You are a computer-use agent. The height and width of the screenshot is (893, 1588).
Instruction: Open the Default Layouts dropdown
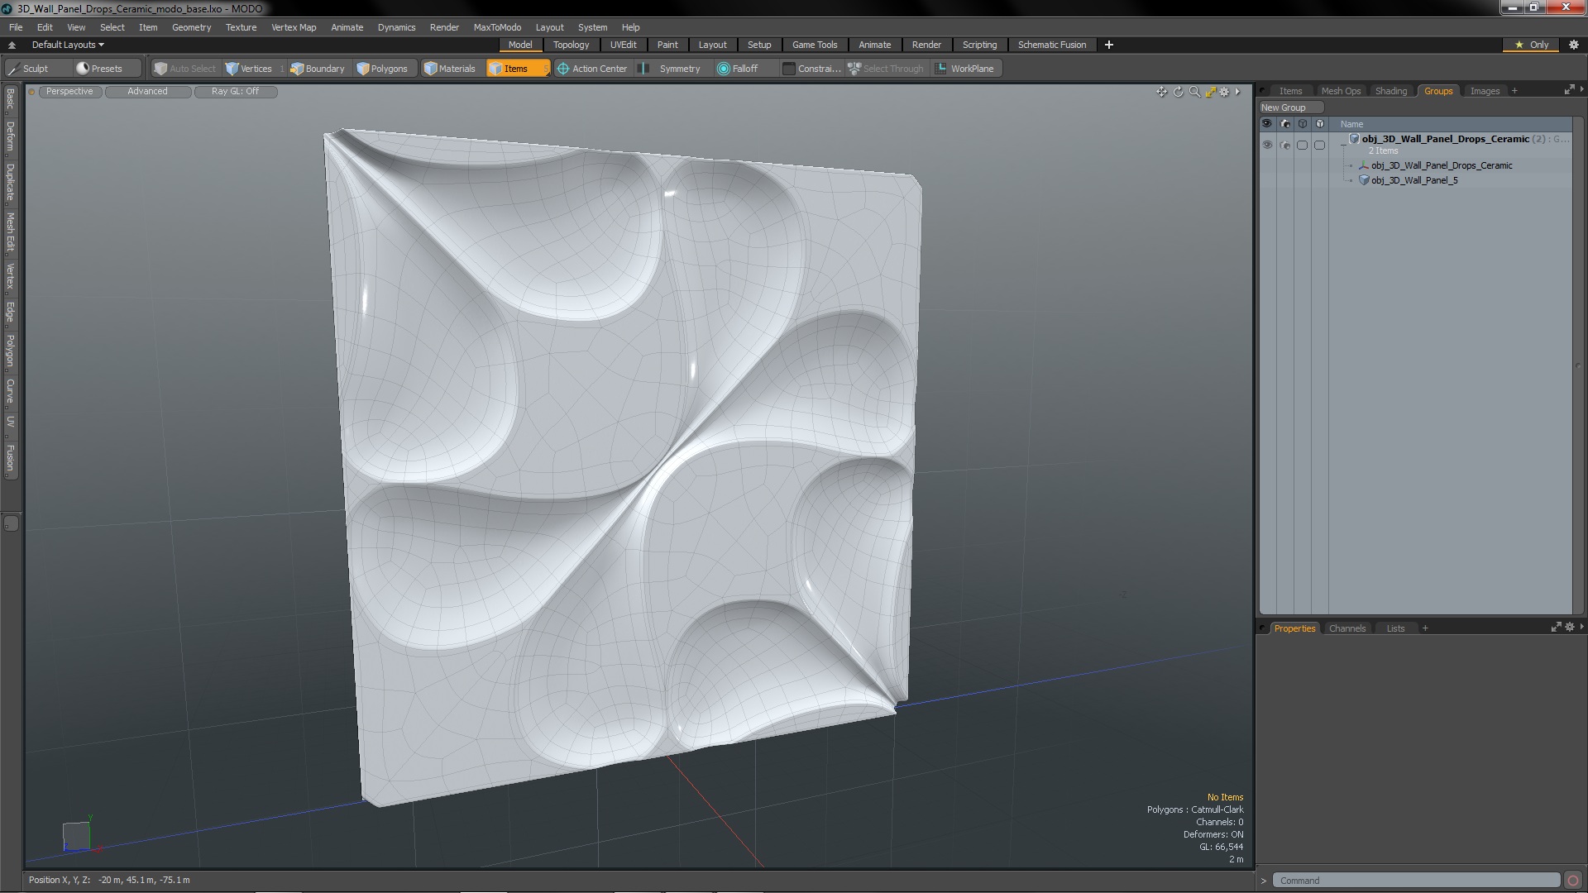coord(68,45)
